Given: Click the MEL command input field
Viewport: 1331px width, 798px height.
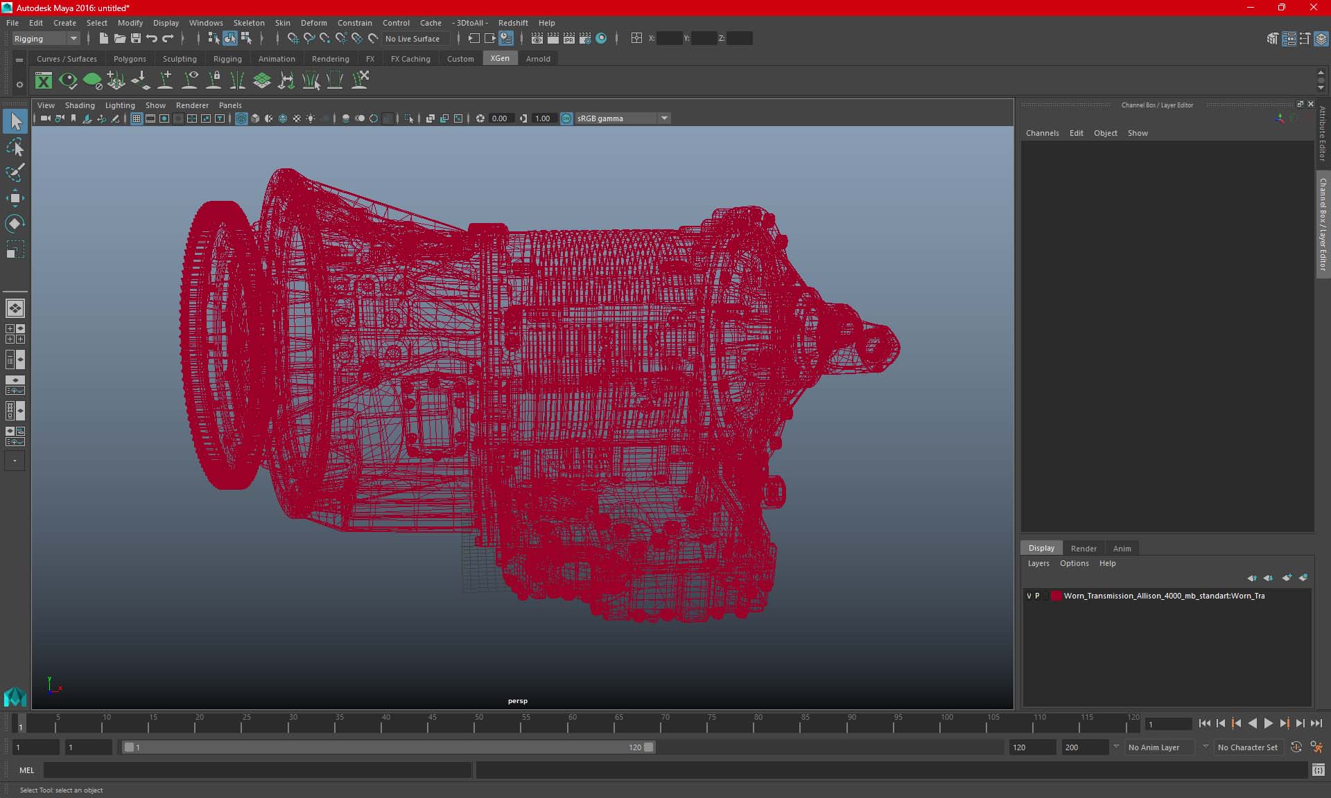Looking at the screenshot, I should [258, 770].
